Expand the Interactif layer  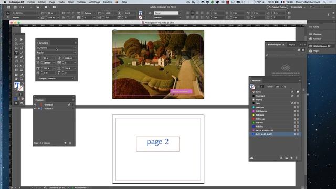tap(44, 104)
